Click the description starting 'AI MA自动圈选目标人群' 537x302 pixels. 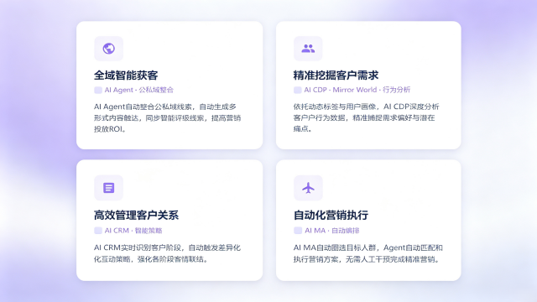coord(368,253)
